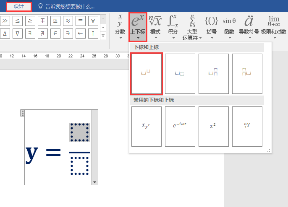This screenshot has height=207, width=288.
Task: Choose the e^-iωt common script preset
Action: (180, 126)
